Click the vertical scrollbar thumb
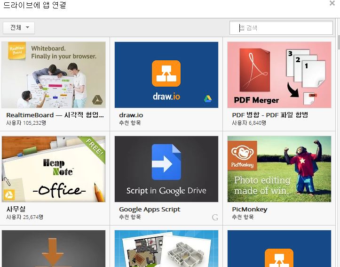 tap(339, 43)
